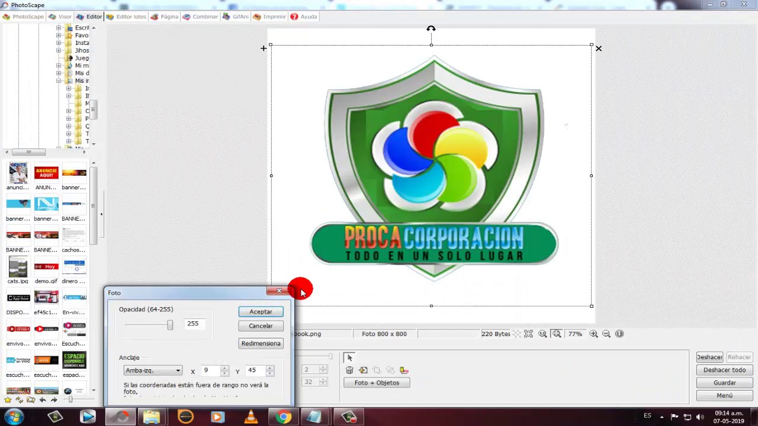Click the X coordinate spinner arrows
This screenshot has width=758, height=426.
click(x=224, y=370)
